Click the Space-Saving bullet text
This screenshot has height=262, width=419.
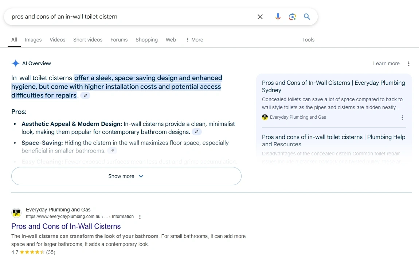[125, 147]
